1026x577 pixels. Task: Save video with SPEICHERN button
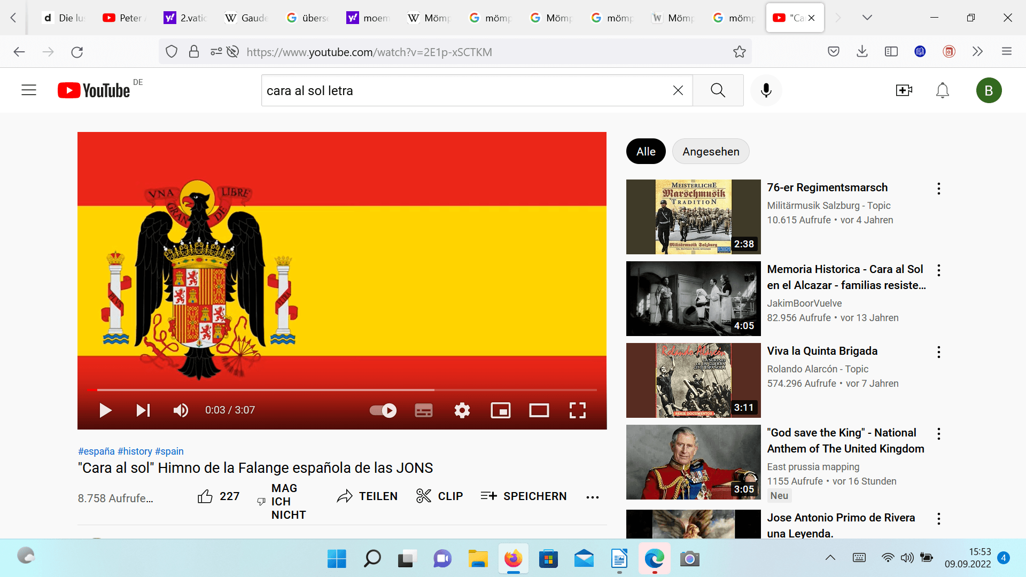524,496
